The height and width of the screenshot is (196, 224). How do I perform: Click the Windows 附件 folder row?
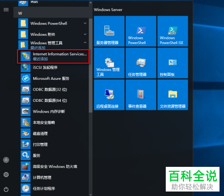pos(53,34)
